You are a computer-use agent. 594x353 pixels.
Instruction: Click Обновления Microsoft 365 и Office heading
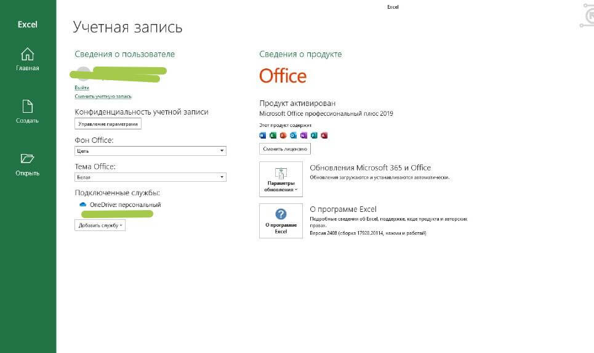click(370, 168)
